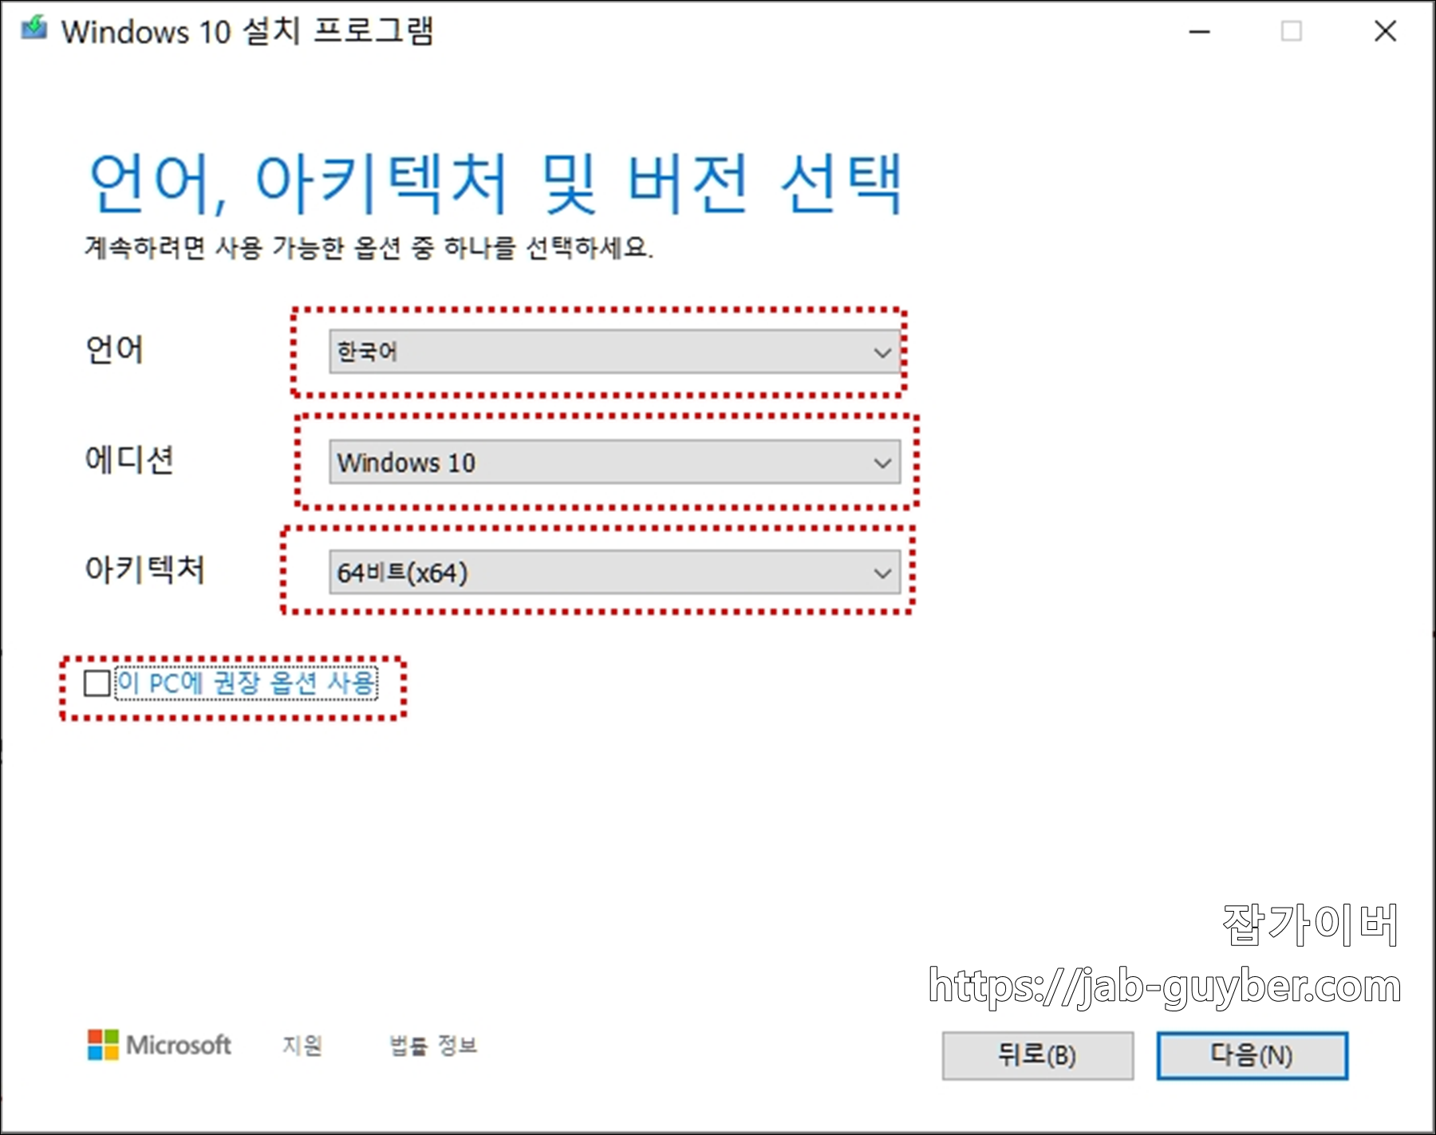Click the 언어 field label

(114, 349)
